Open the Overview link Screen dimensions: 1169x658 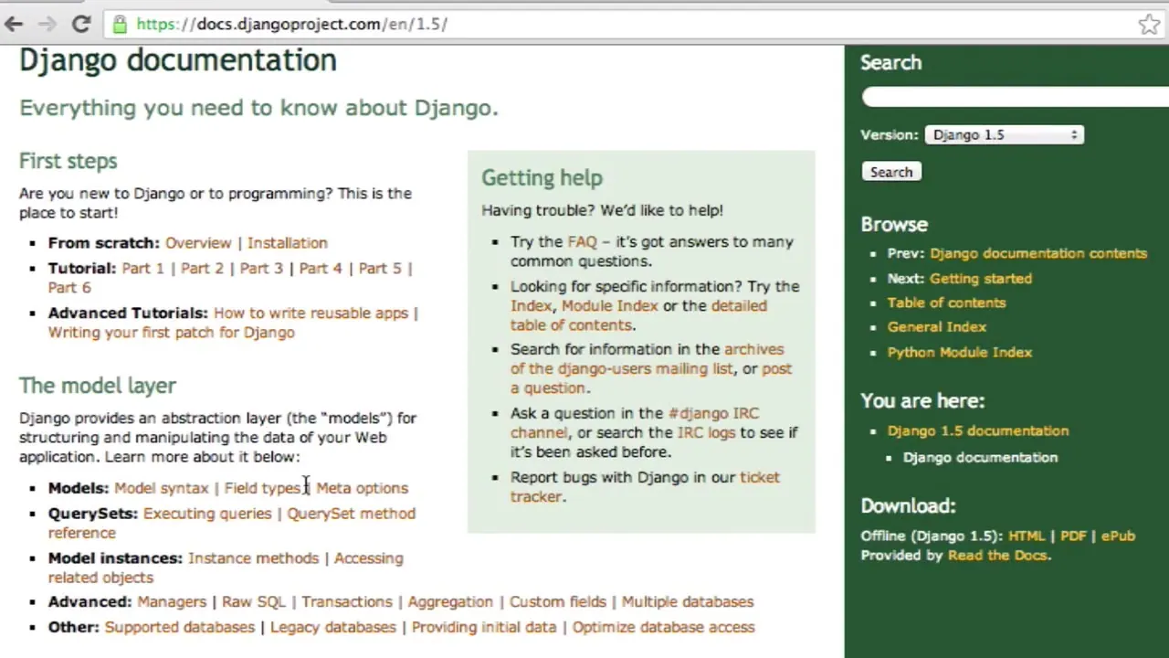198,243
